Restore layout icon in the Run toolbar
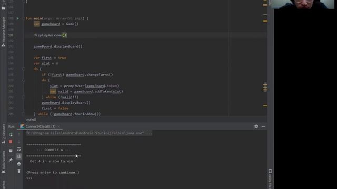This screenshot has width=337, height=189. pyautogui.click(x=11, y=151)
